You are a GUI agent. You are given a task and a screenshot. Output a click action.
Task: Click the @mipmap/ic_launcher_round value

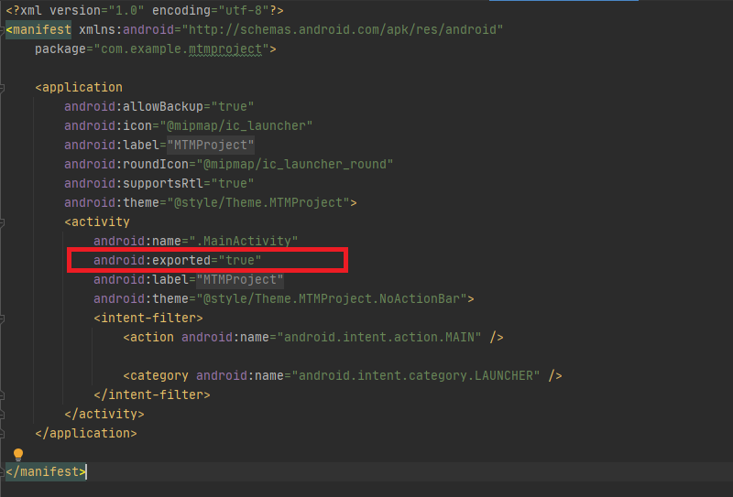click(295, 165)
